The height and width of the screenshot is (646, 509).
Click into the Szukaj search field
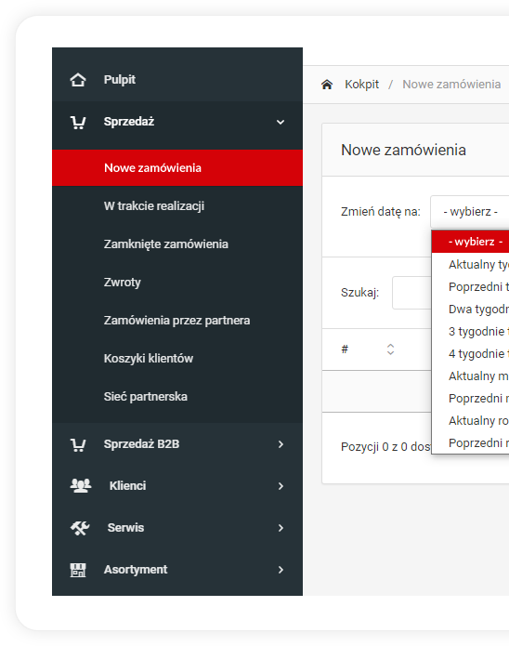click(x=411, y=293)
